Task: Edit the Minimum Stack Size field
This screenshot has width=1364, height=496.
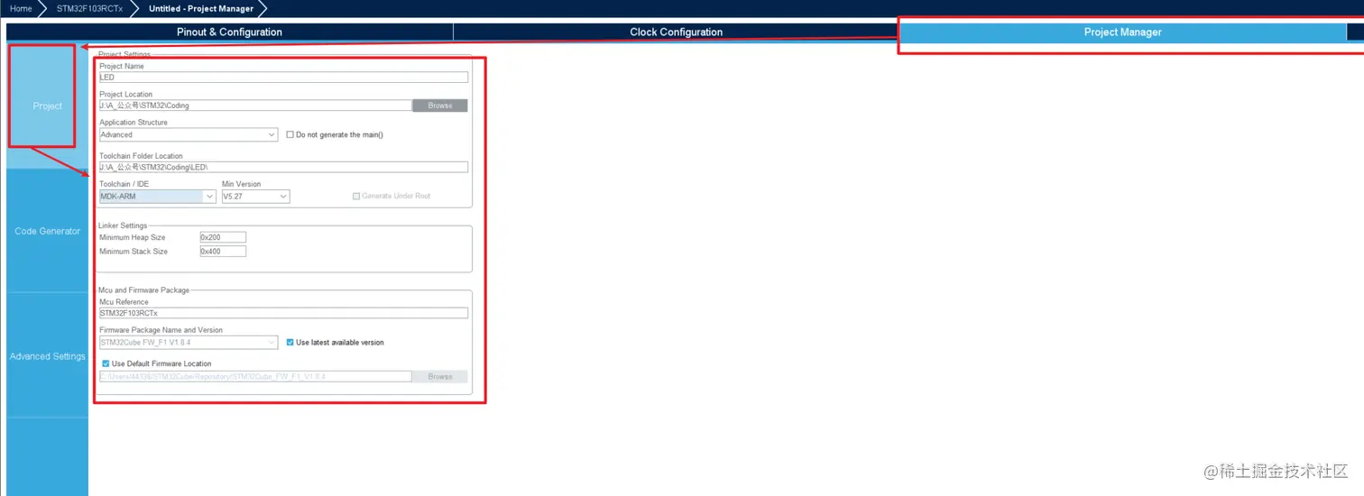Action: pyautogui.click(x=223, y=252)
